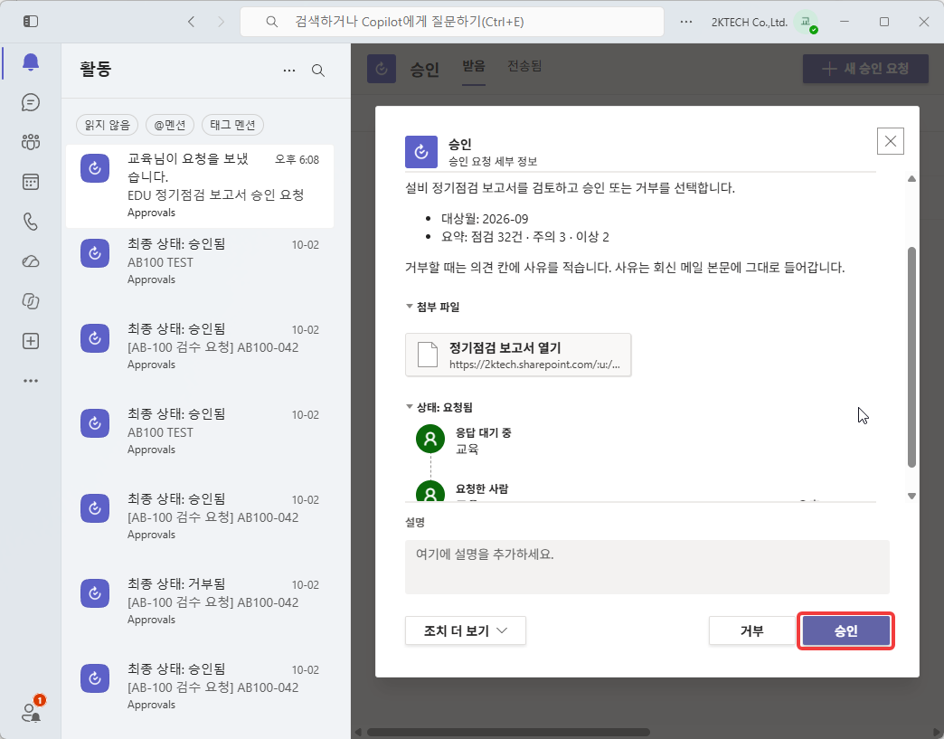Click the dialog vertical scrollbar thumb
The width and height of the screenshot is (944, 739).
coord(911,357)
